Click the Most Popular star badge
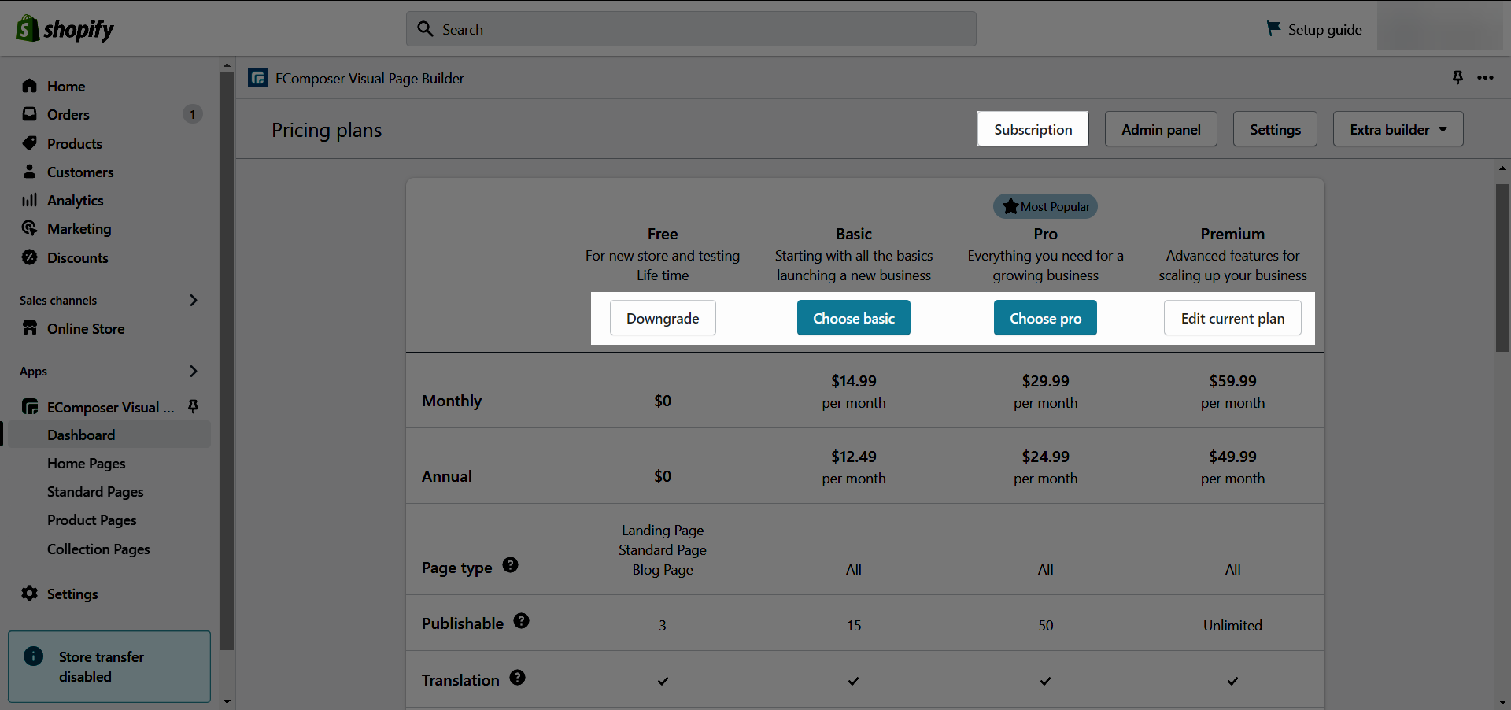Image resolution: width=1511 pixels, height=710 pixels. click(x=1045, y=206)
